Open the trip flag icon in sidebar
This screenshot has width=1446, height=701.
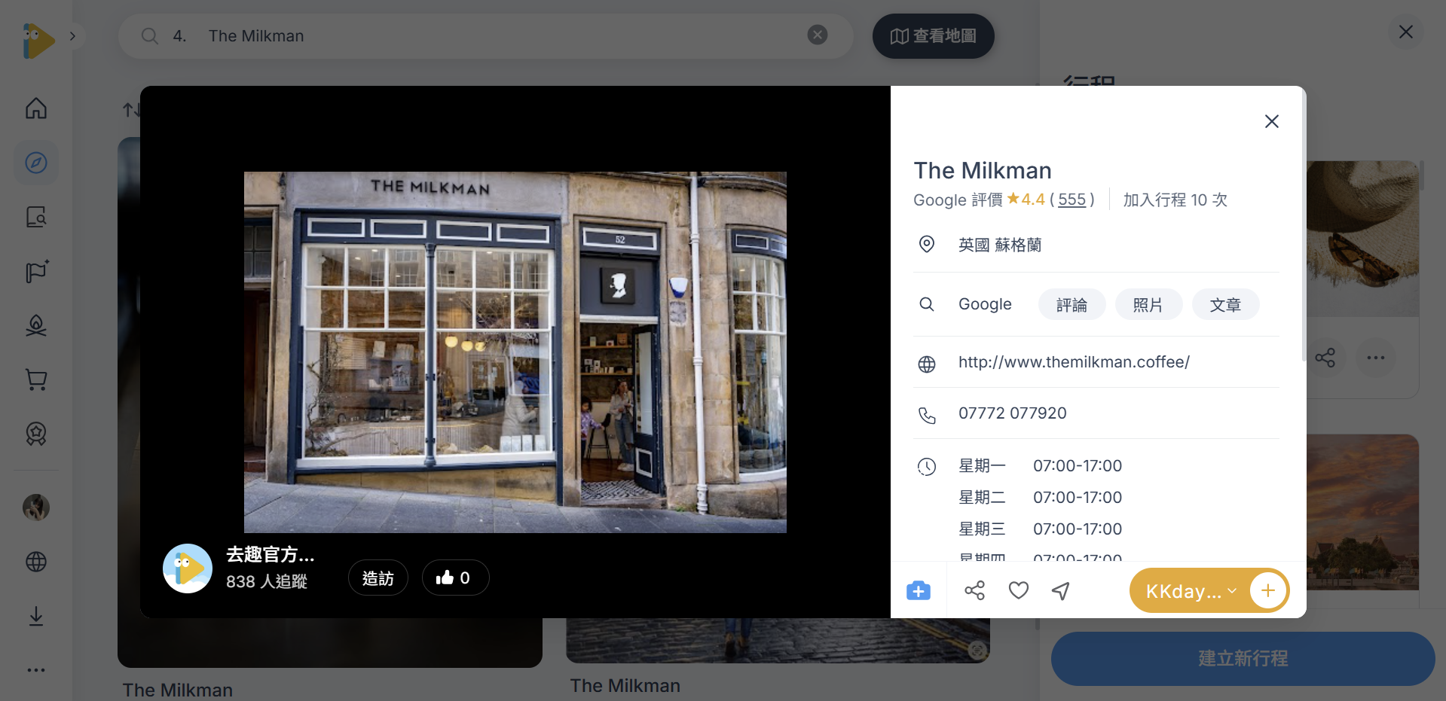[35, 272]
